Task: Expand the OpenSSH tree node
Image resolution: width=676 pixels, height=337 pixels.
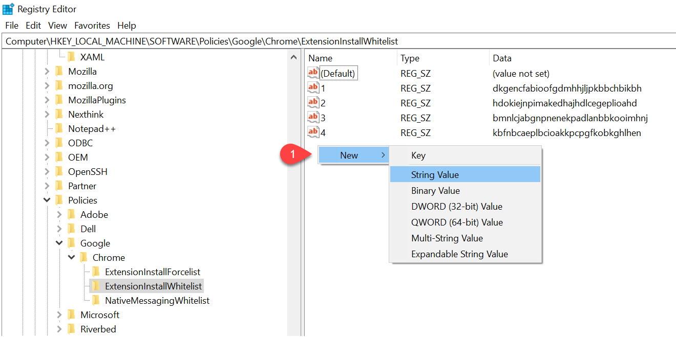Action: click(47, 171)
